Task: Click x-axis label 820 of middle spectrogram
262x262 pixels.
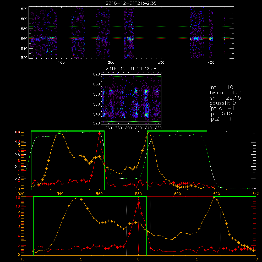Action: click(x=139, y=128)
